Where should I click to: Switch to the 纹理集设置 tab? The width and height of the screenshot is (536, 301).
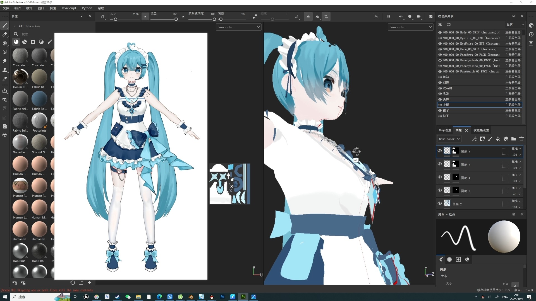481,130
